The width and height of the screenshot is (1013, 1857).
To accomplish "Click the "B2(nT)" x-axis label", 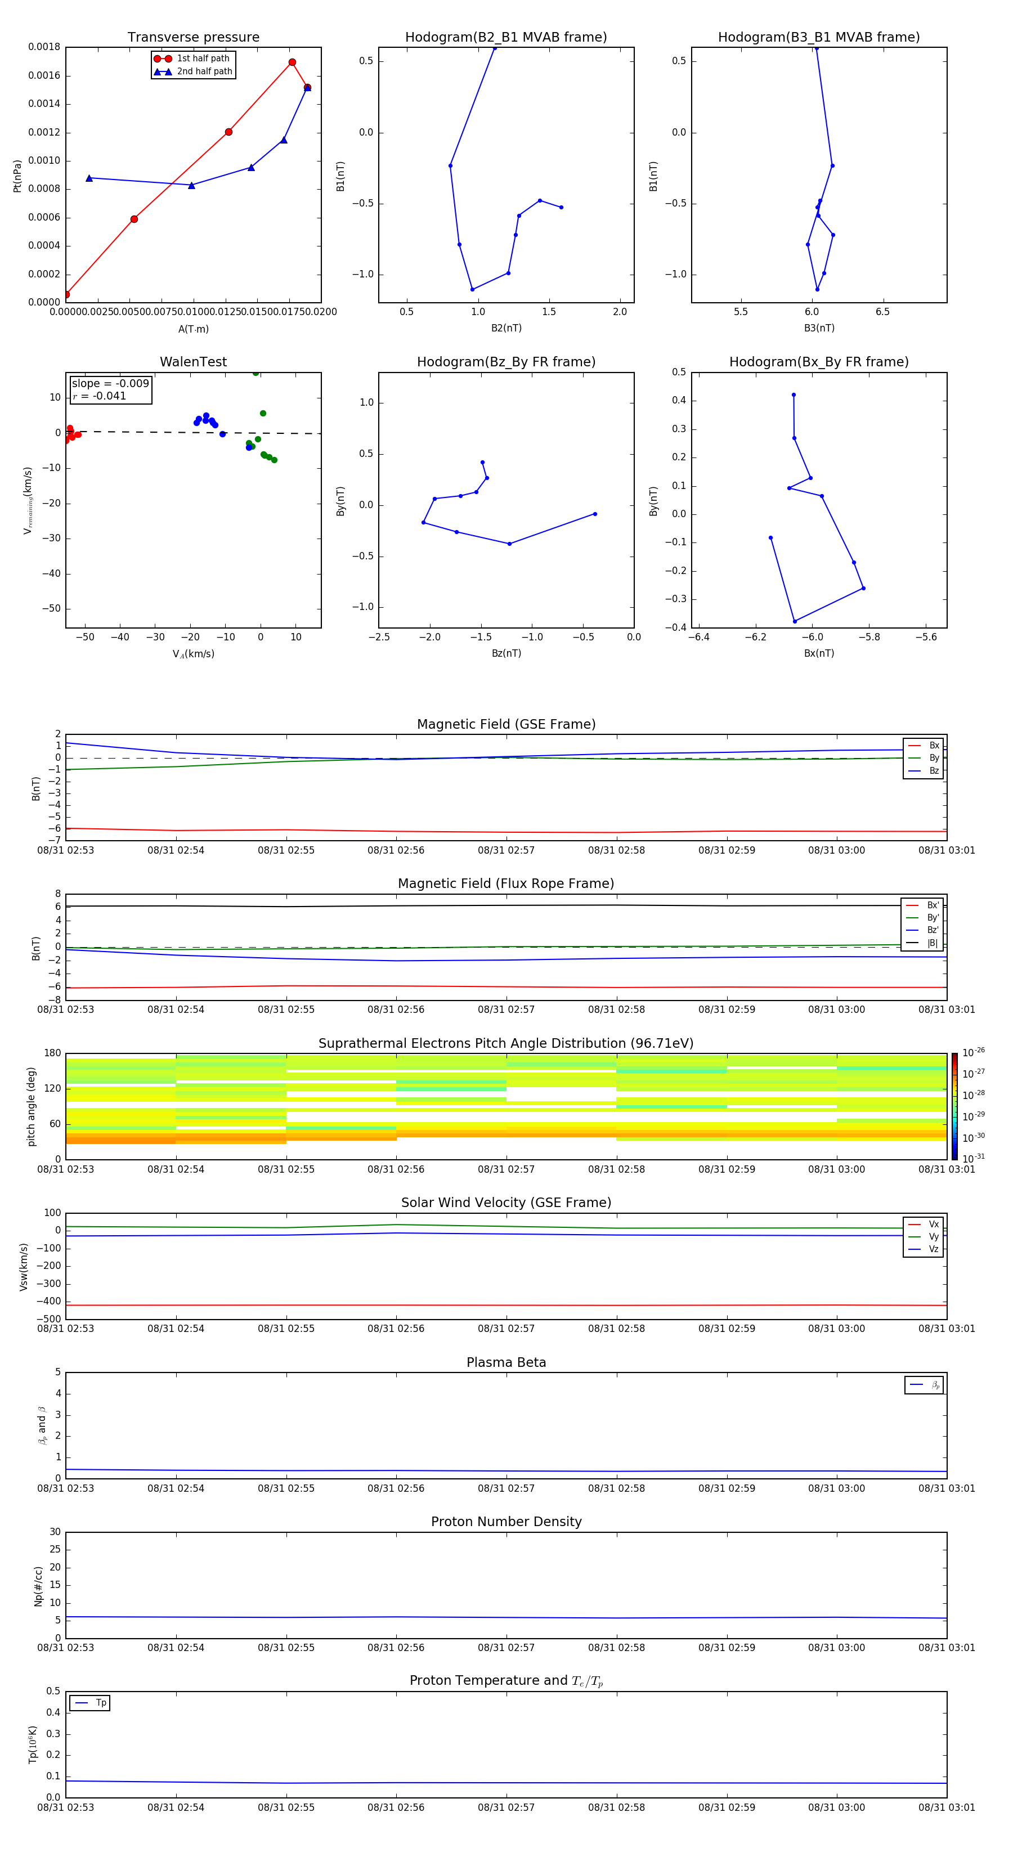I will point(506,328).
